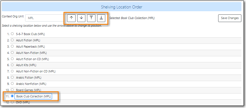Click the '5-6-7 Book Club (MPL)' label

pos(31,34)
